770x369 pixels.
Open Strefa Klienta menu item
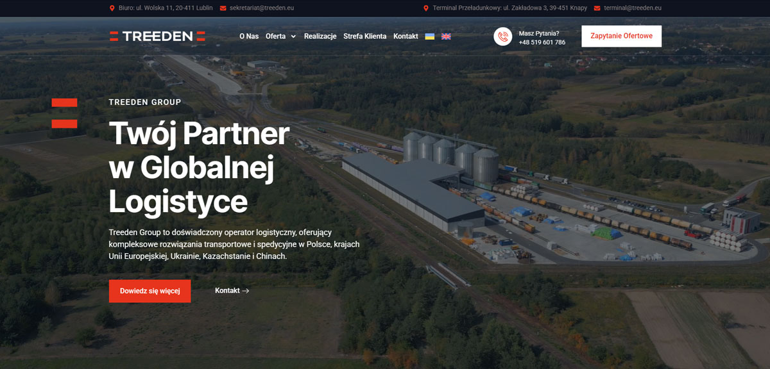click(365, 37)
